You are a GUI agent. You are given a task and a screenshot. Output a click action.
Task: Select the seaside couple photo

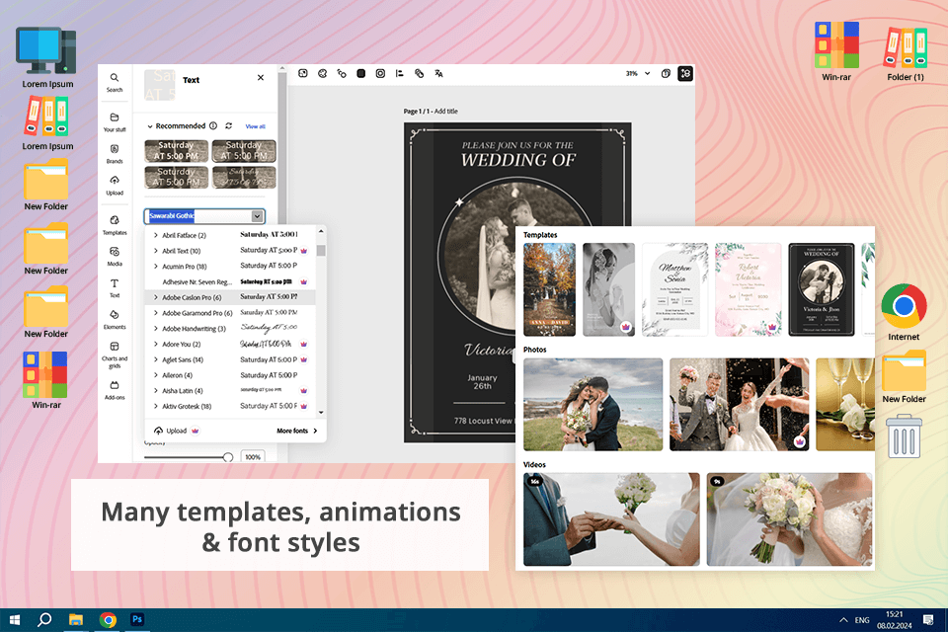coord(592,404)
